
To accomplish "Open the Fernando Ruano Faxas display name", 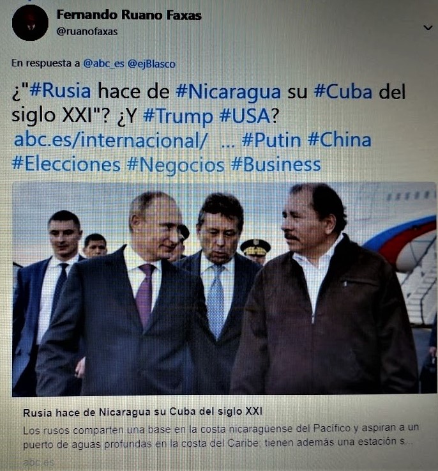I will [129, 15].
